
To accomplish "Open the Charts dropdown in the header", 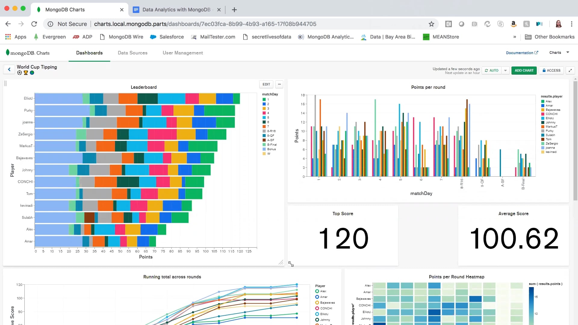I will click(558, 52).
